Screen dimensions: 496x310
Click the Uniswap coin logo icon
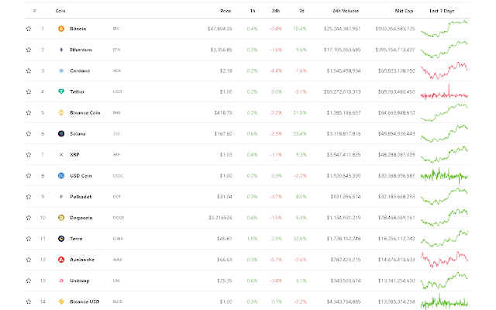point(61,281)
